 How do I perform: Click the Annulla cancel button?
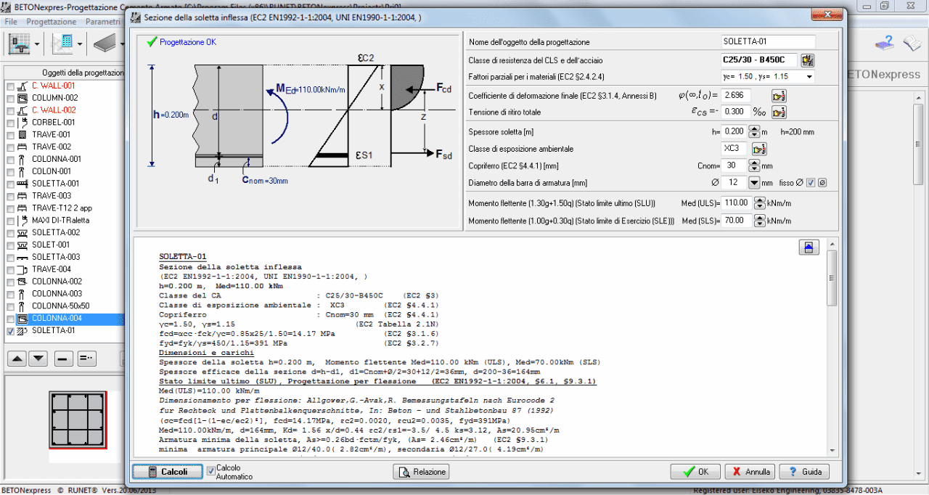[x=750, y=472]
